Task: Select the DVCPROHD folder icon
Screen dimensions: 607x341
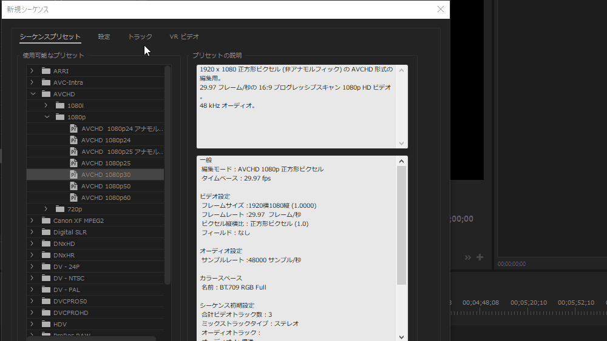Action: (46, 313)
